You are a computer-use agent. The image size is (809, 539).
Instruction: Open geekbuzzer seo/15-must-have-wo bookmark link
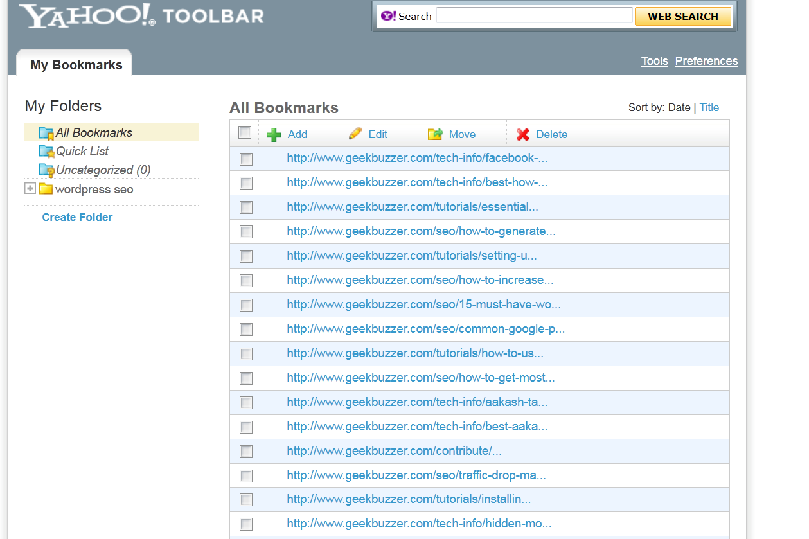click(x=424, y=305)
